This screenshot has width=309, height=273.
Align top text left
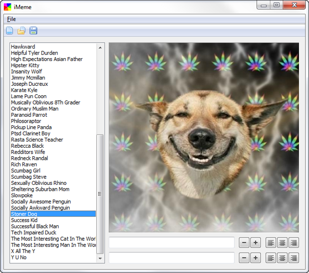tap(270, 243)
